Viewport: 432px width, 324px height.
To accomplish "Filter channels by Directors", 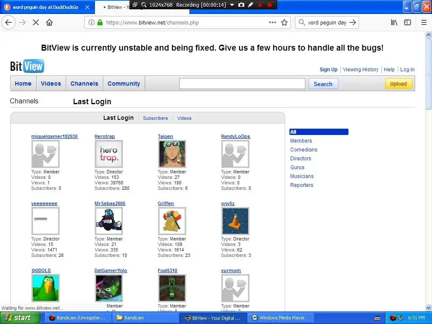I will point(300,159).
